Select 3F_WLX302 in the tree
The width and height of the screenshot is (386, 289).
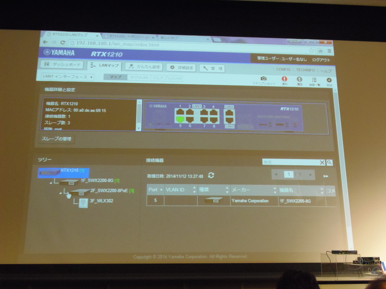pyautogui.click(x=101, y=200)
